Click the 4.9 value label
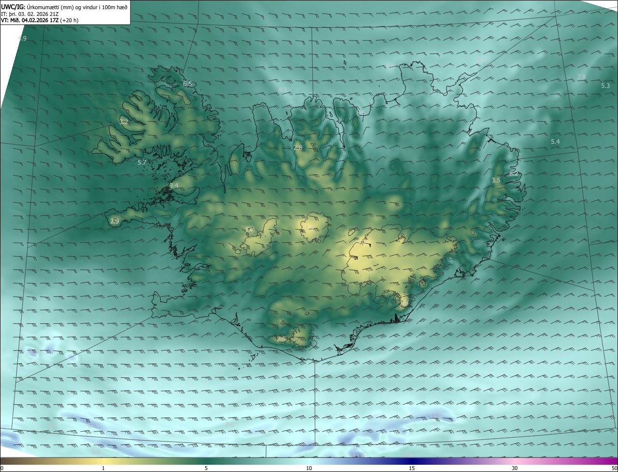Screen dimensions: 618x472 [22, 38]
